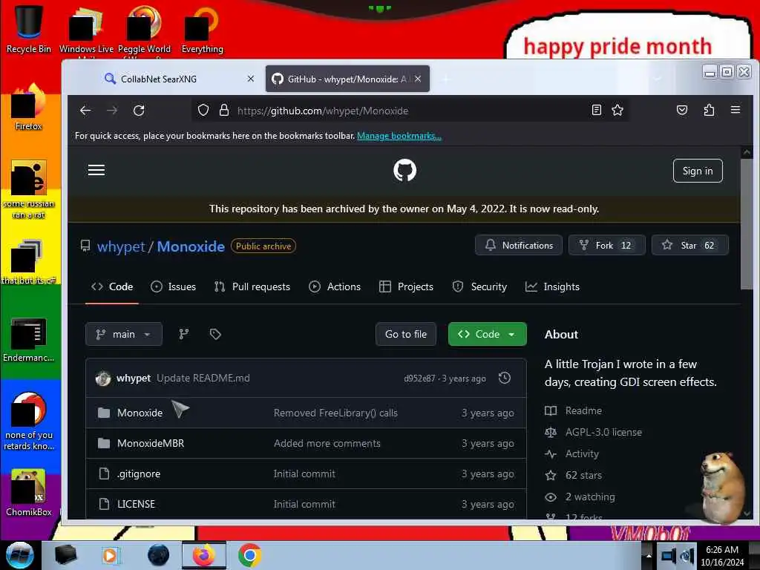Click the Firefox back arrow button
This screenshot has height=570, width=760.
[85, 111]
